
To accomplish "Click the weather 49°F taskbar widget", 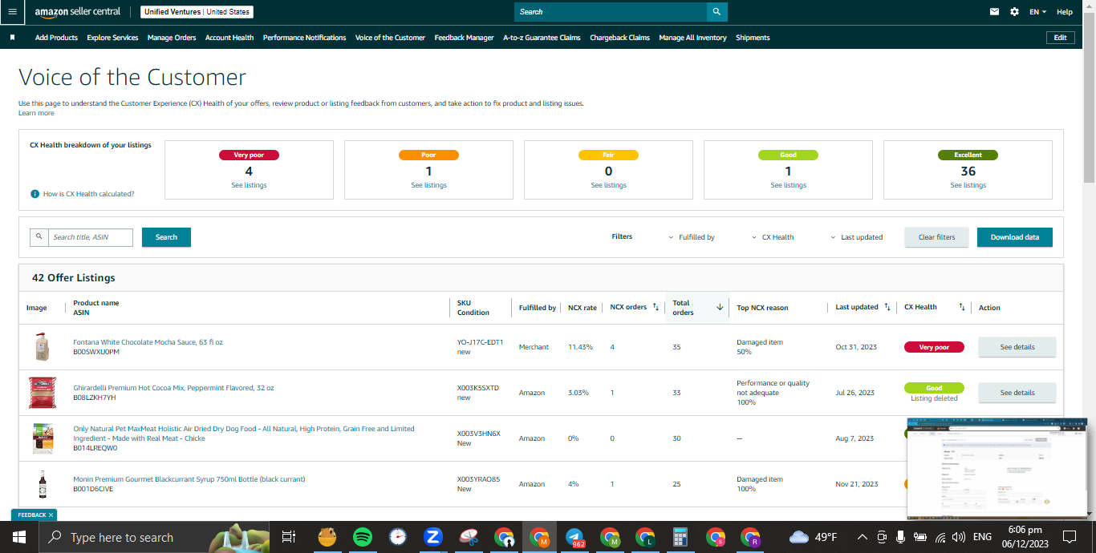I will click(814, 537).
